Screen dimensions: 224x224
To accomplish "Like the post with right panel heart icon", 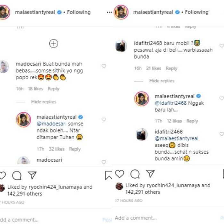I will click(119, 174).
